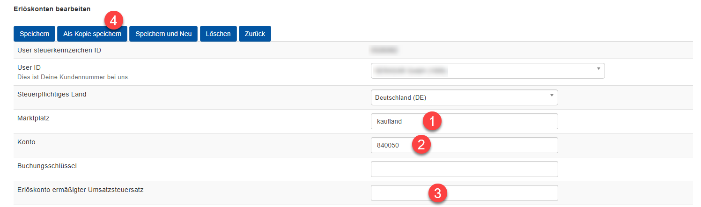Go back using Zurück button
Viewport: 701px width, 207px height.
tap(255, 34)
